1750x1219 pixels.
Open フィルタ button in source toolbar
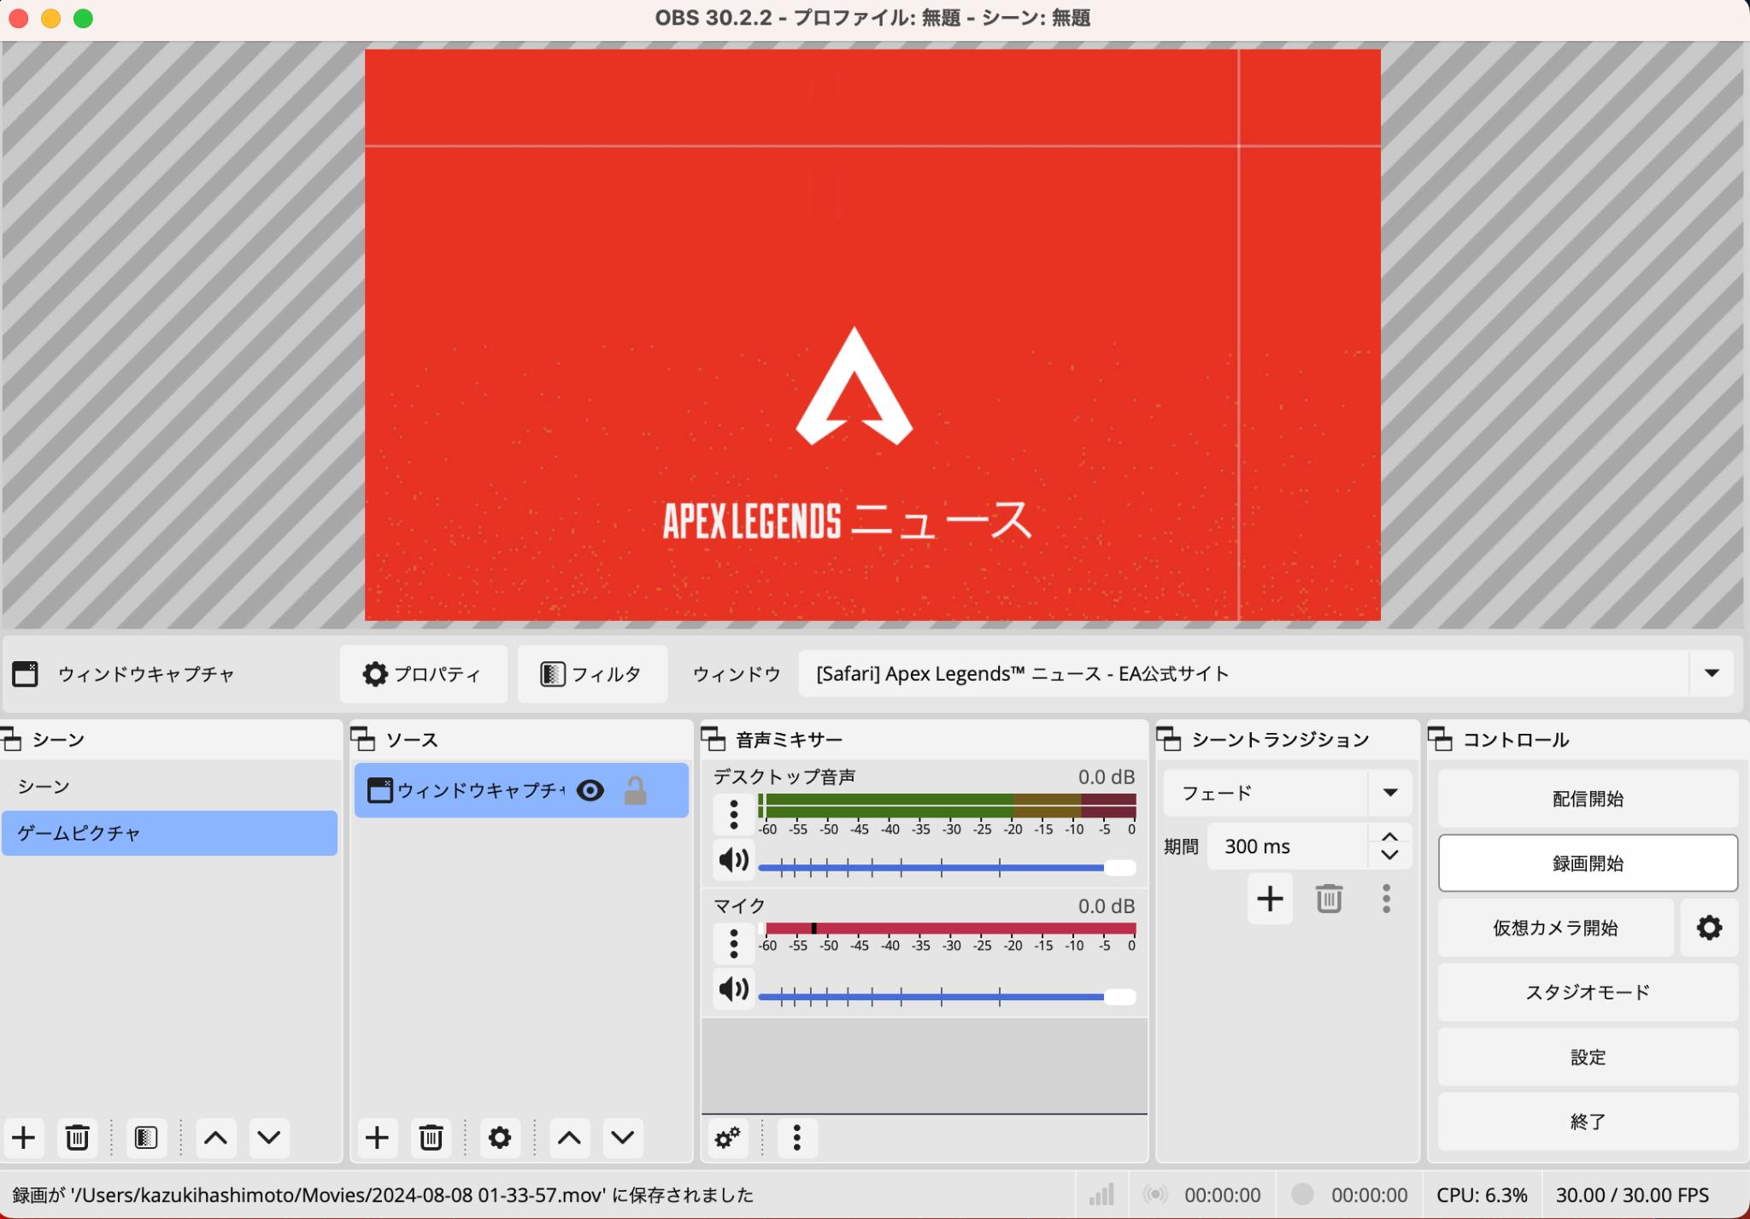(x=592, y=674)
